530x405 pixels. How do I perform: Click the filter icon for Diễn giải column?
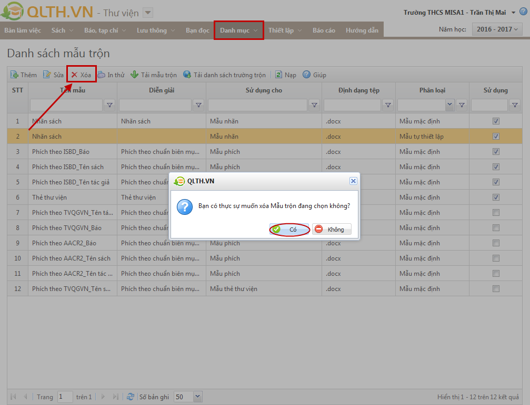click(199, 105)
